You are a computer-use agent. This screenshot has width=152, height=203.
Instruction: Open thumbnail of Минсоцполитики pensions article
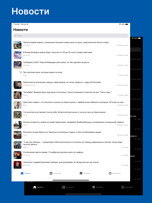click(x=17, y=145)
